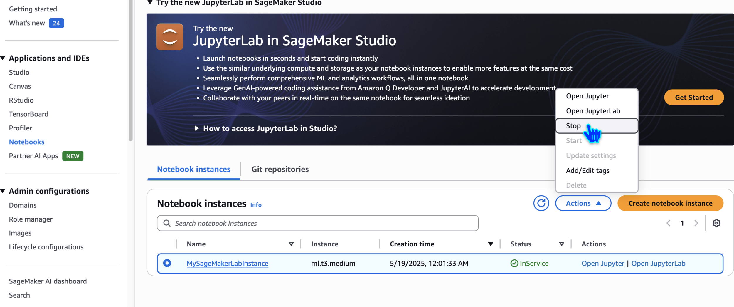Click the disabled Update settings item

597,156
